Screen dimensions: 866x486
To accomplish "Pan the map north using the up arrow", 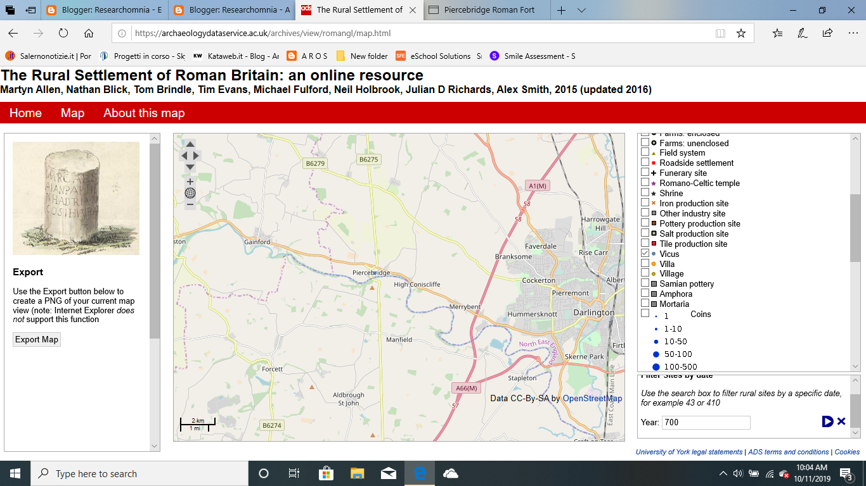I will pos(190,143).
